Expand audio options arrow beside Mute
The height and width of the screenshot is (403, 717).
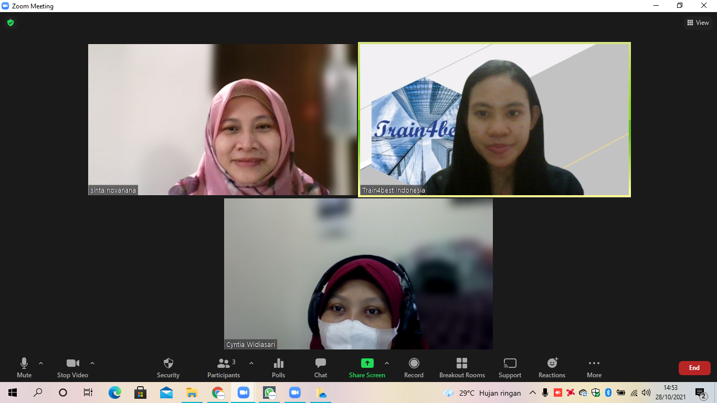point(41,363)
